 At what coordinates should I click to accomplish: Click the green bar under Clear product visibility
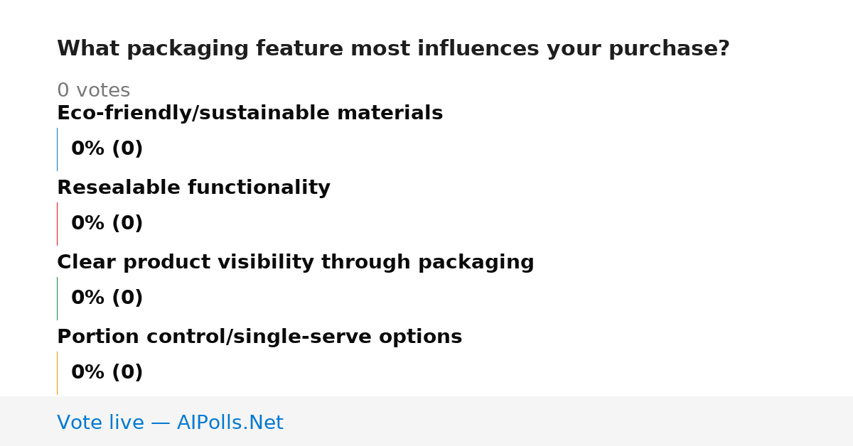[57, 298]
